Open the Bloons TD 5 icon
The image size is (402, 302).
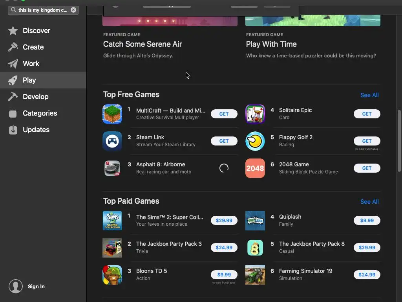click(112, 275)
